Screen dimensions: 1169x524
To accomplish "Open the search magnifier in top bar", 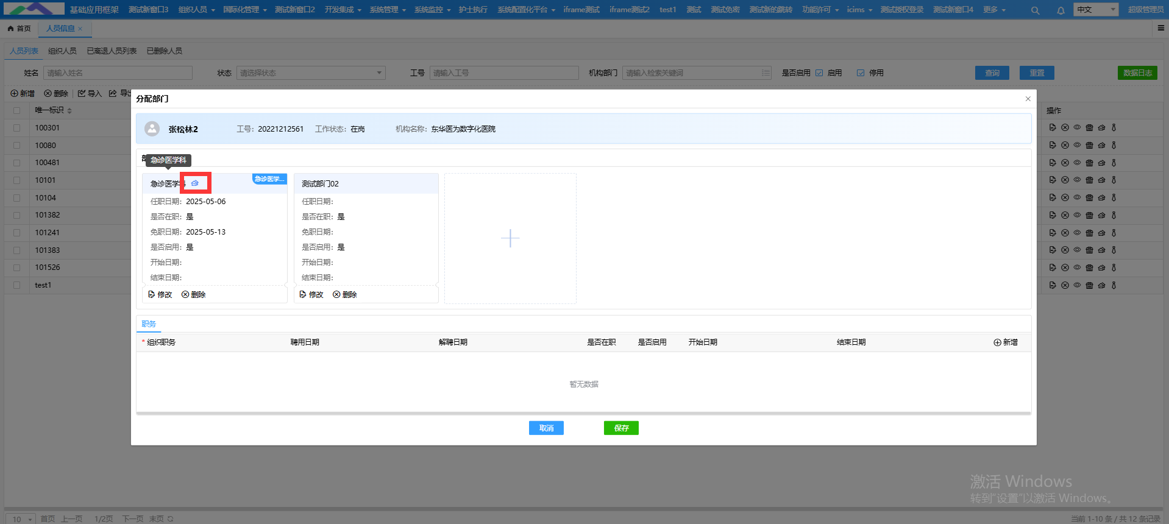I will [1035, 10].
